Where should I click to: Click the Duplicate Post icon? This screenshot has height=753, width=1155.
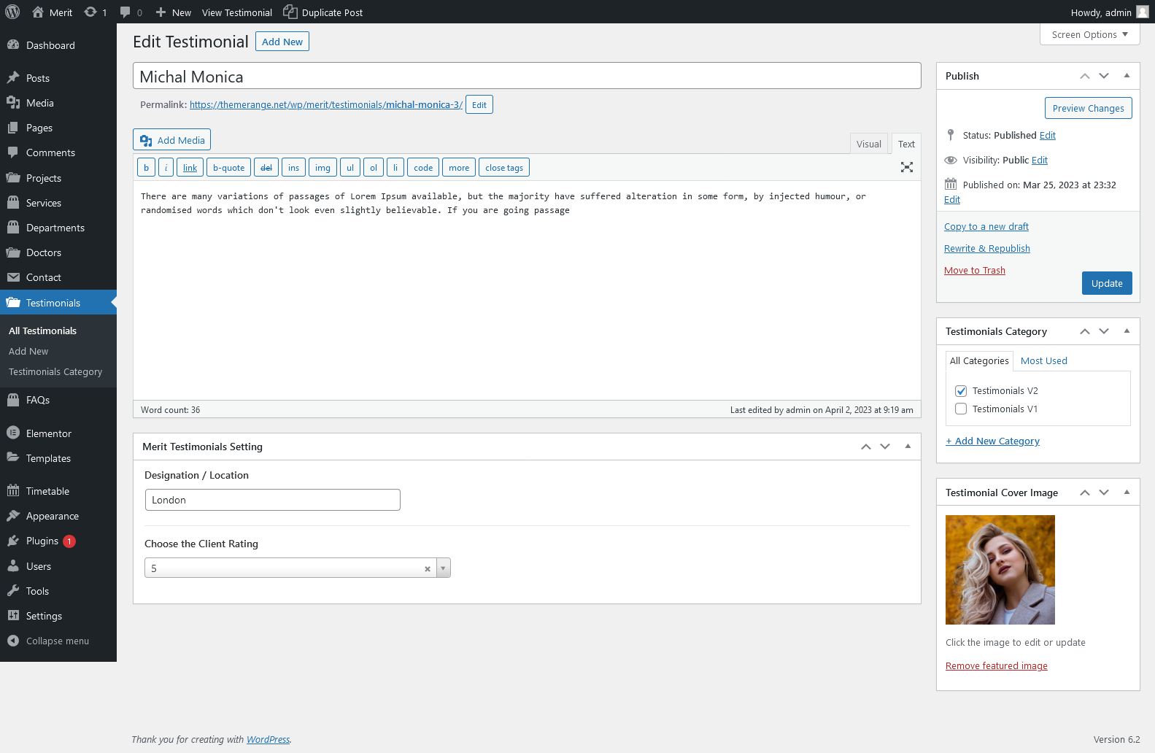click(290, 12)
